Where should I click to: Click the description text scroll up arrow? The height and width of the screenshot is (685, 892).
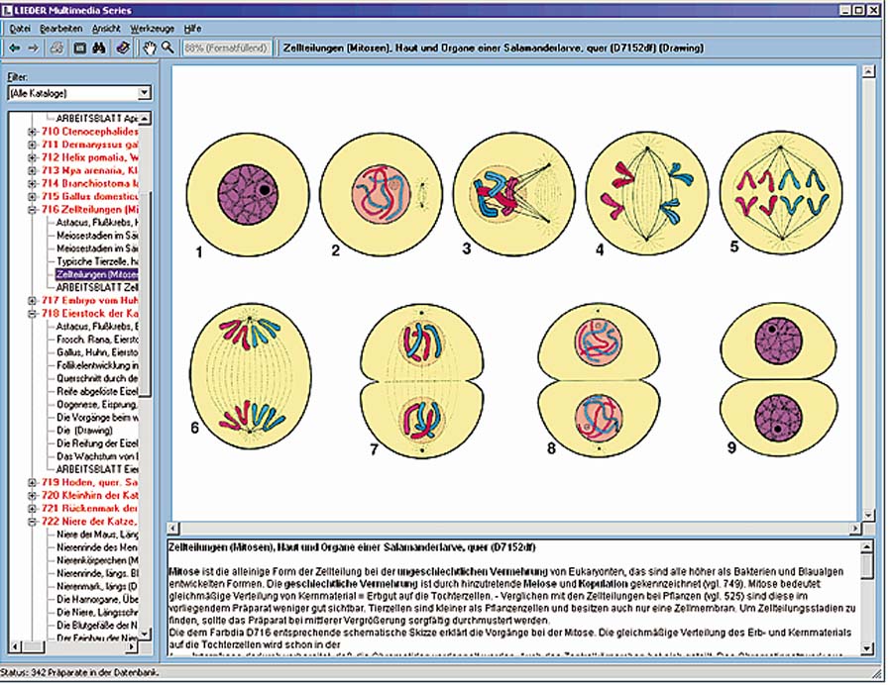[867, 547]
